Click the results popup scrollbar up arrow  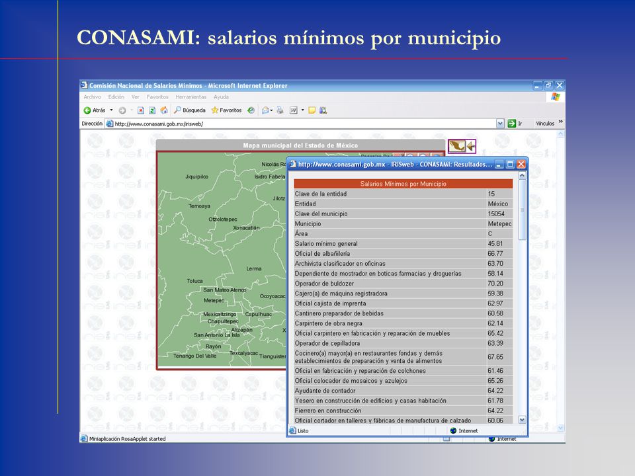pos(522,175)
